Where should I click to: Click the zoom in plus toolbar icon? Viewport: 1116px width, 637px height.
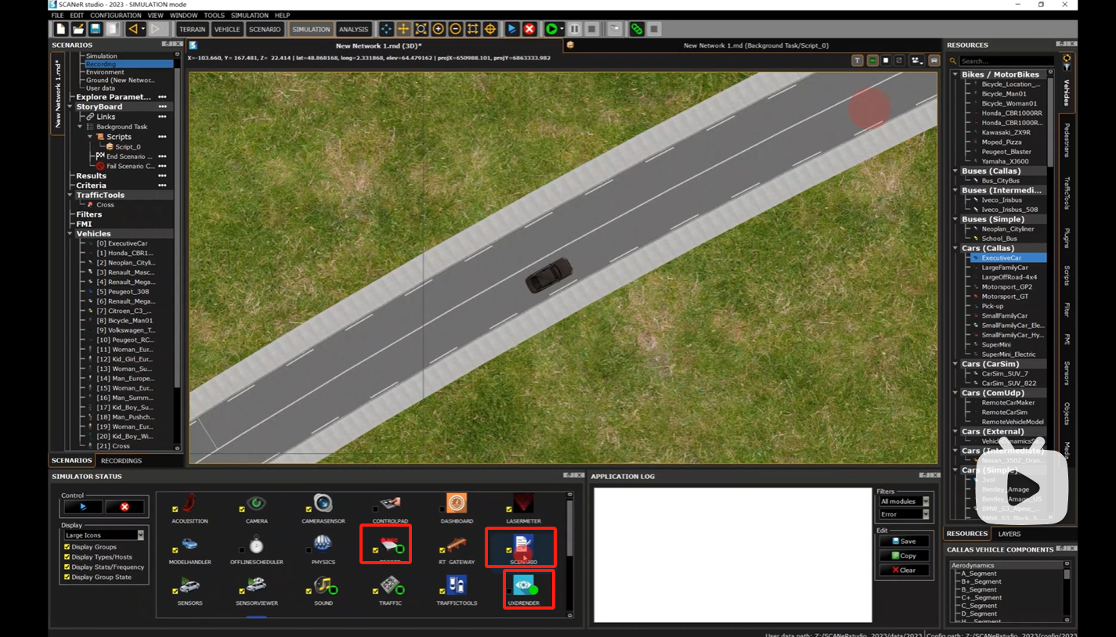pos(439,29)
